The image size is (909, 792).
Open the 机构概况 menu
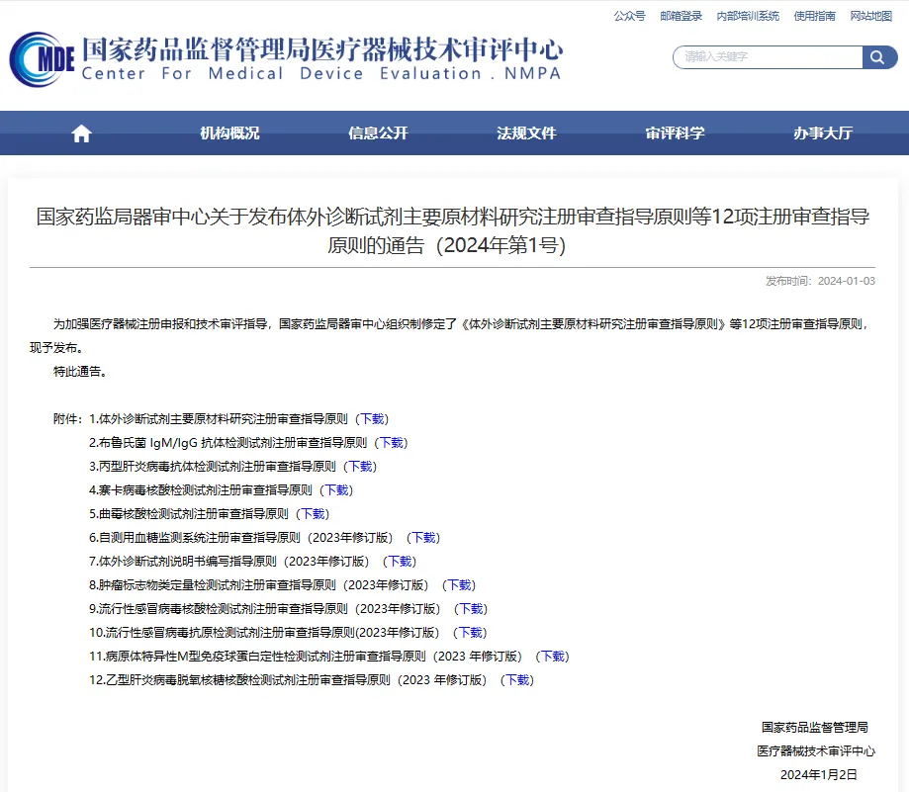point(229,133)
